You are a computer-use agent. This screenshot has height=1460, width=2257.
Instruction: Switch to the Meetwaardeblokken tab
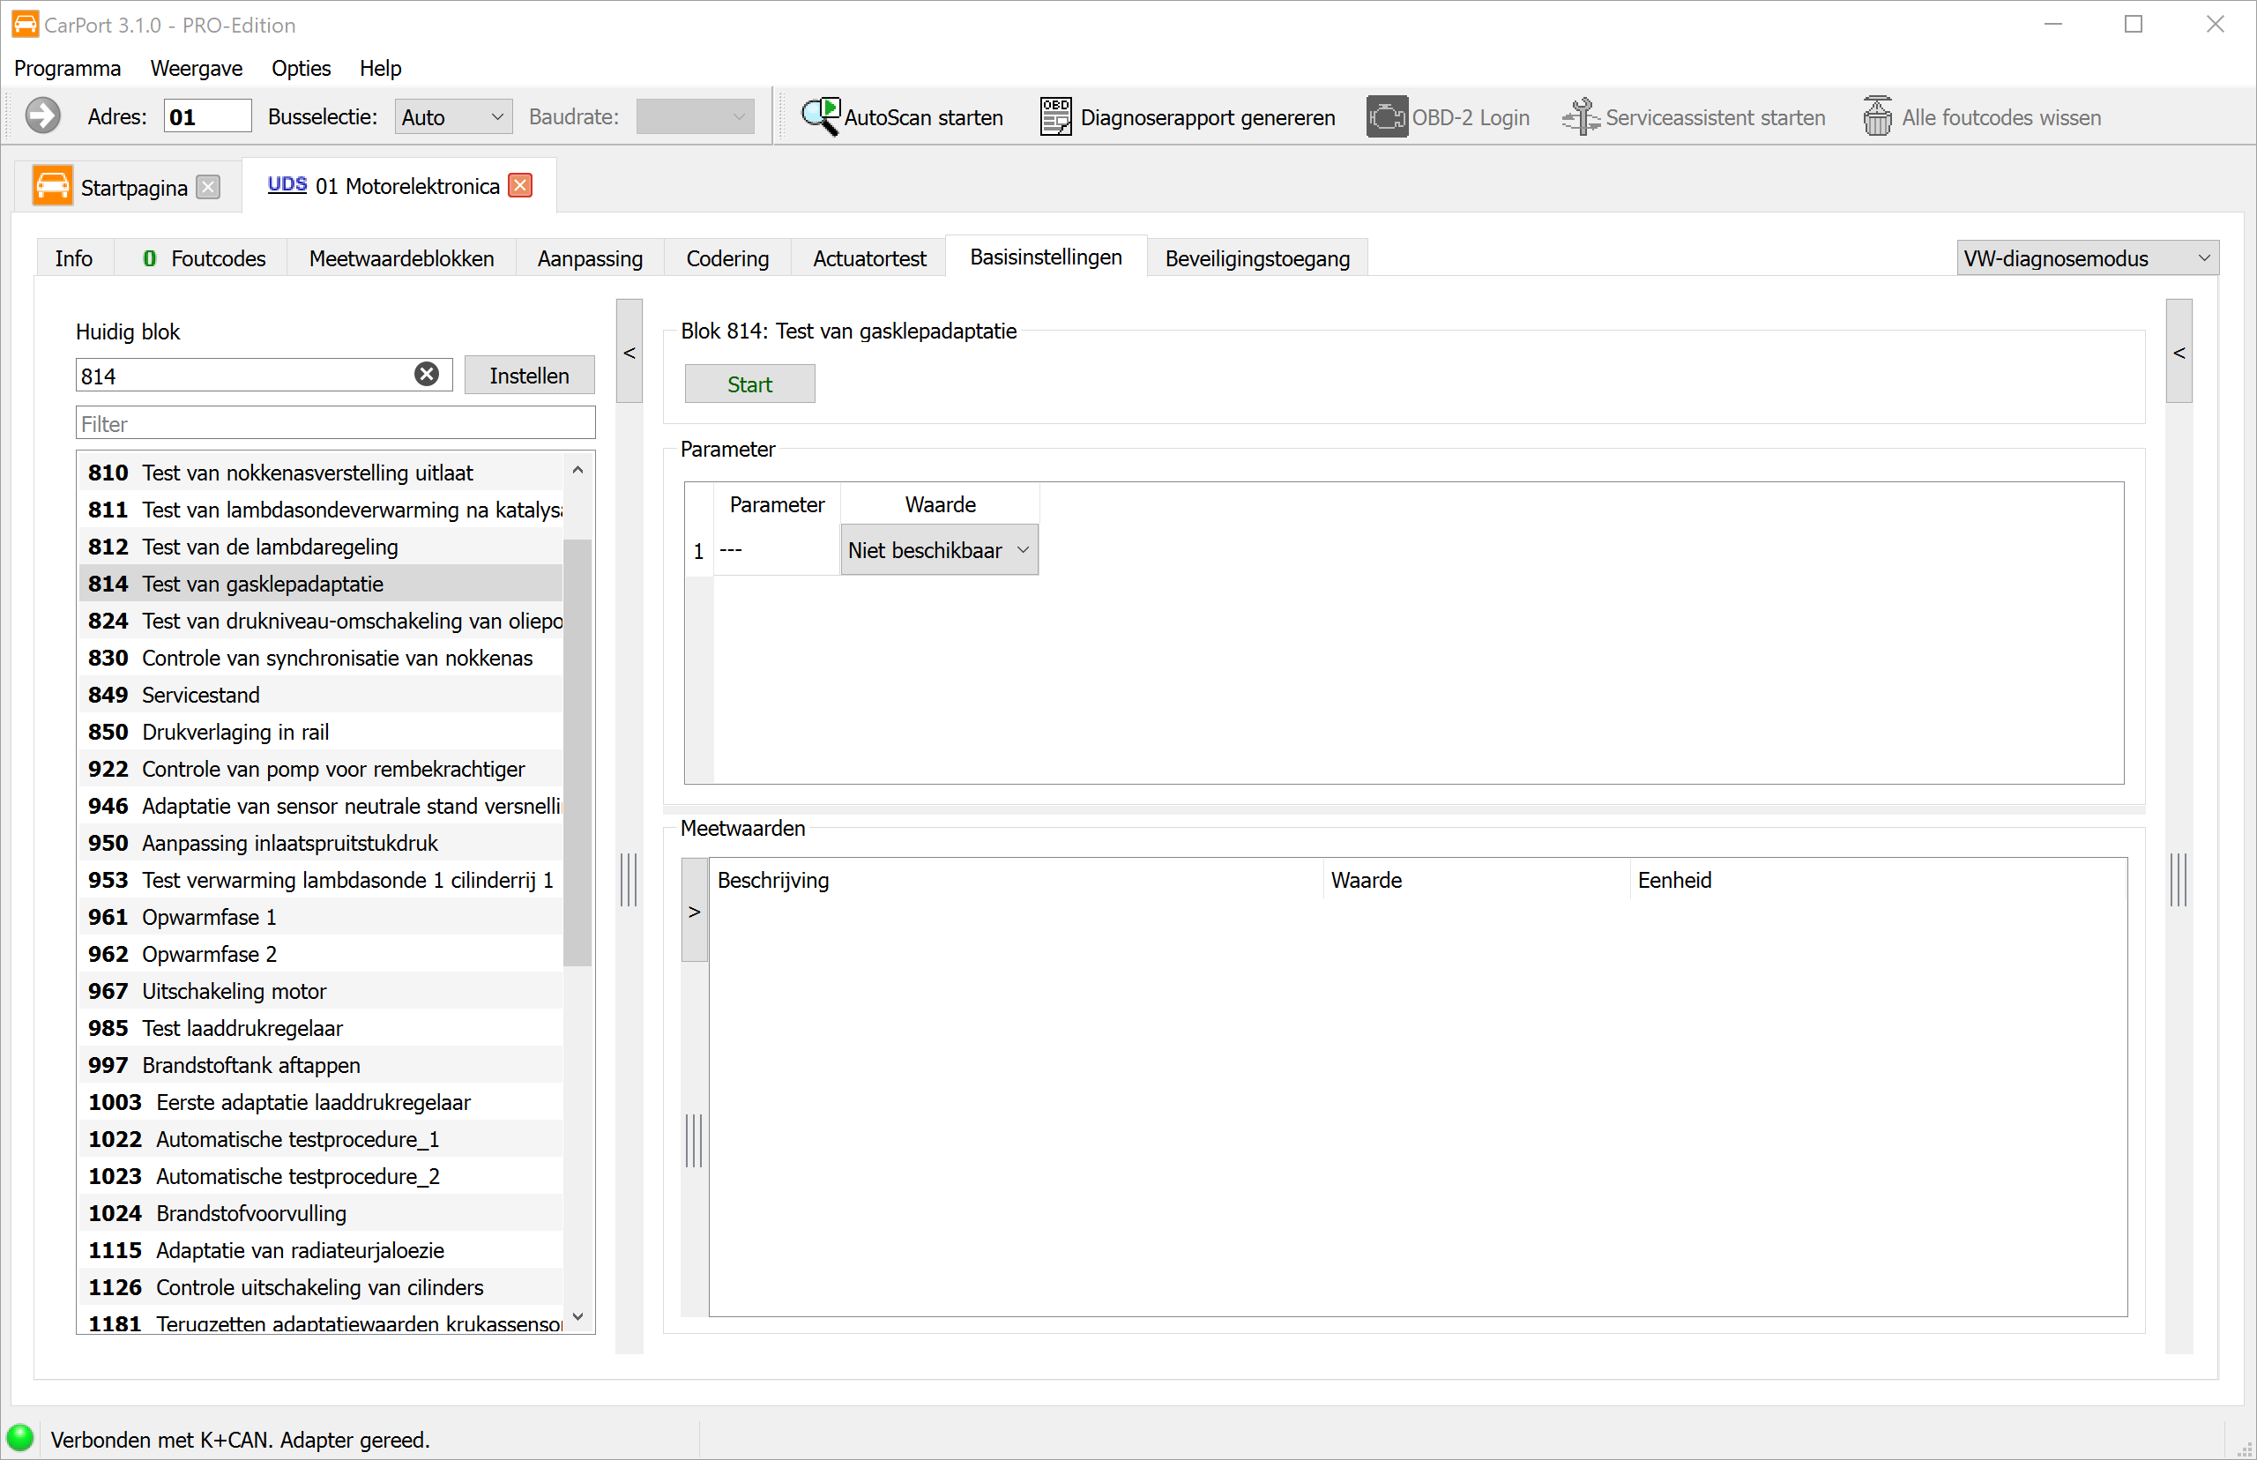[x=401, y=257]
